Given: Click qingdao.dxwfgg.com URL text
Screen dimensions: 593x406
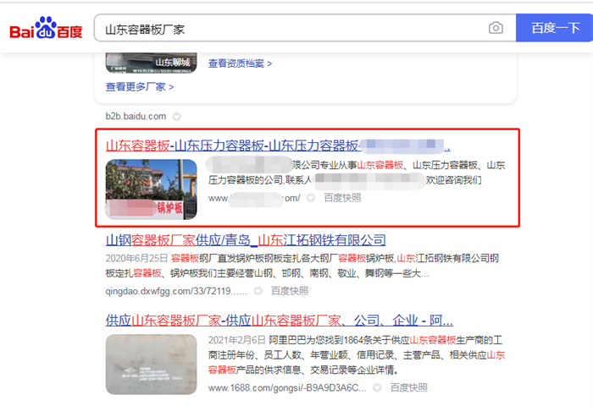Looking at the screenshot, I should pyautogui.click(x=176, y=291).
